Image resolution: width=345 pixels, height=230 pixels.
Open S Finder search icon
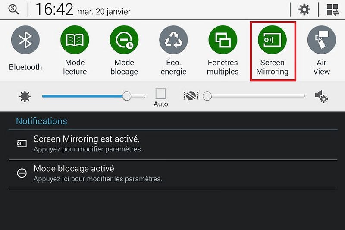(x=13, y=9)
